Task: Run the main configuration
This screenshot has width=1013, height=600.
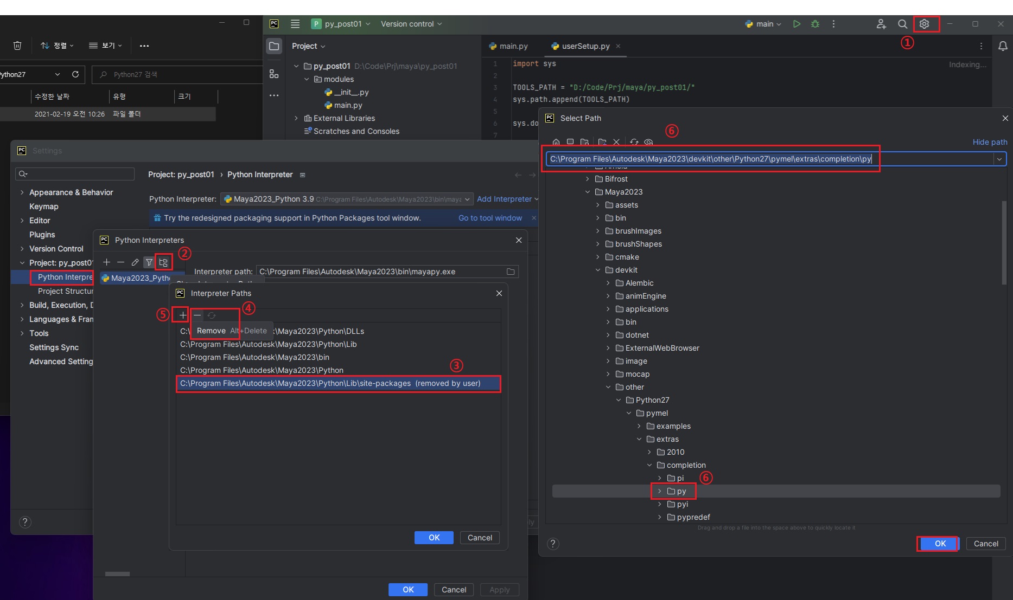Action: [797, 24]
